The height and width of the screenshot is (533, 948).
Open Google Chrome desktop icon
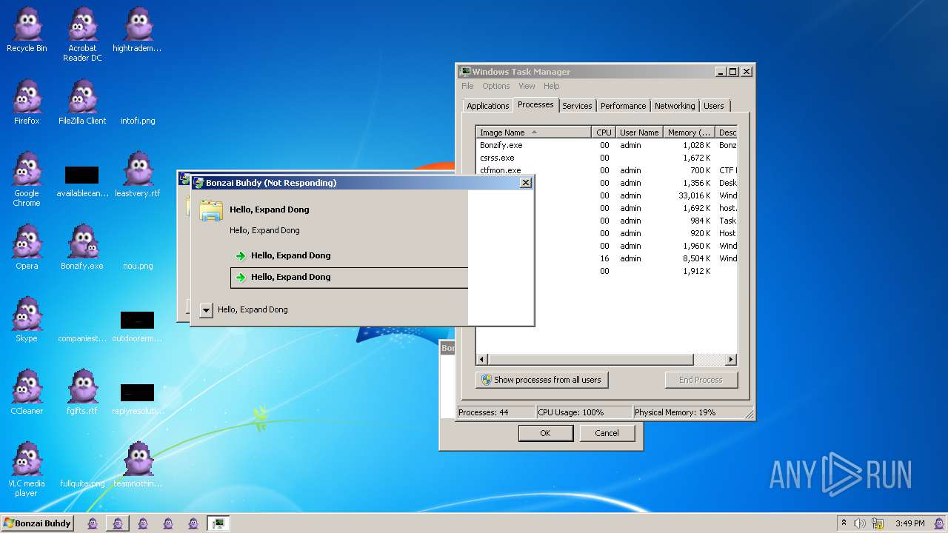tap(27, 178)
